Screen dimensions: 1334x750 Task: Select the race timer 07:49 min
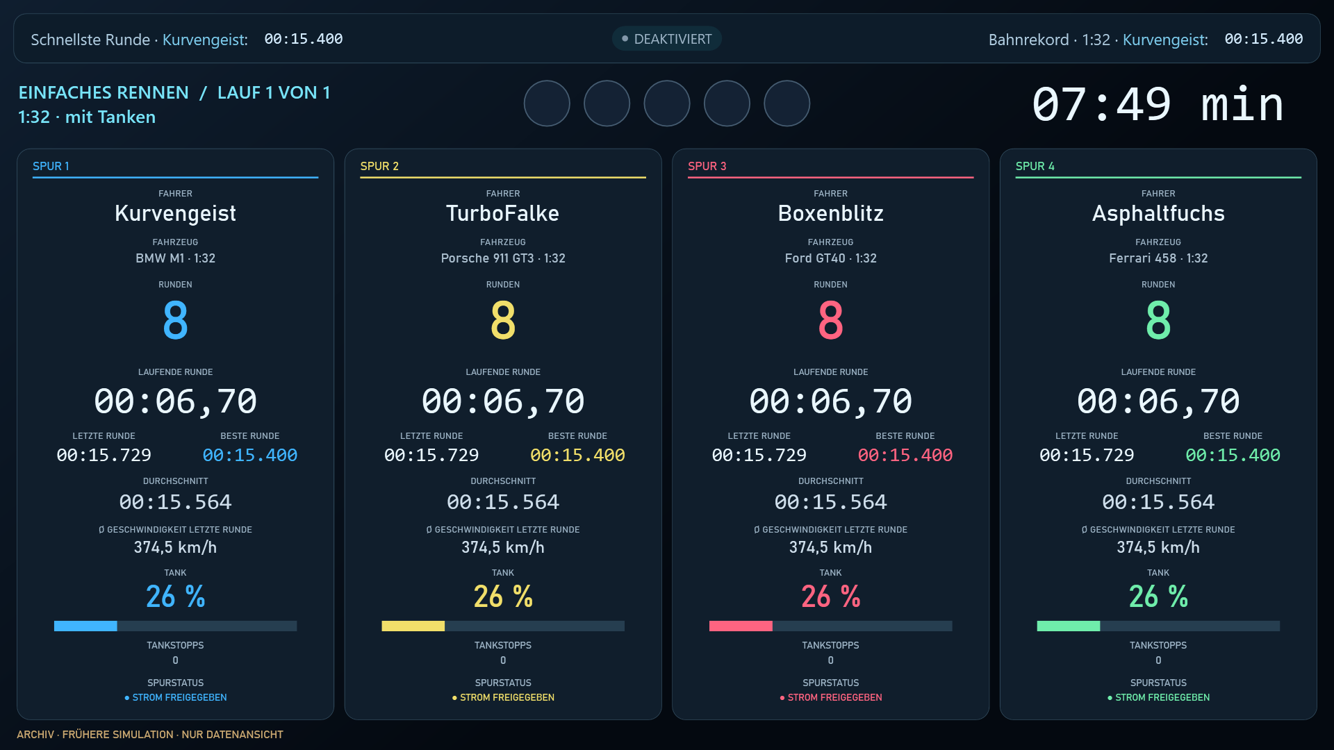[1158, 105]
